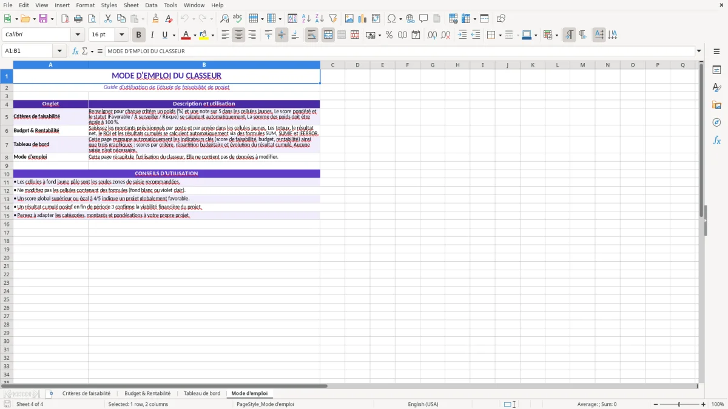Open sidebar Properties panel icon
Screen dimensions: 728x409
click(x=716, y=70)
